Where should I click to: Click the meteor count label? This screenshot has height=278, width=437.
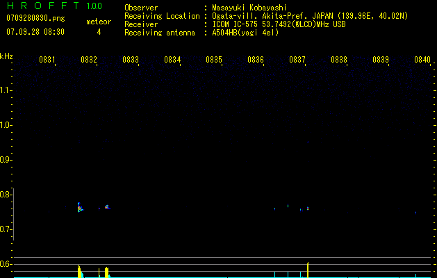99,22
